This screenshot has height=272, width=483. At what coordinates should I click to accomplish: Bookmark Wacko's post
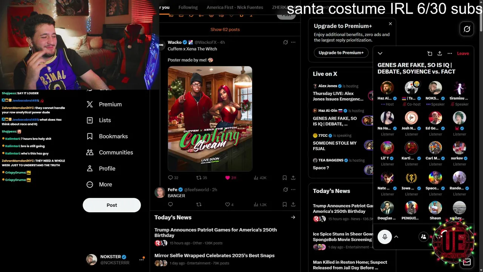click(x=285, y=178)
